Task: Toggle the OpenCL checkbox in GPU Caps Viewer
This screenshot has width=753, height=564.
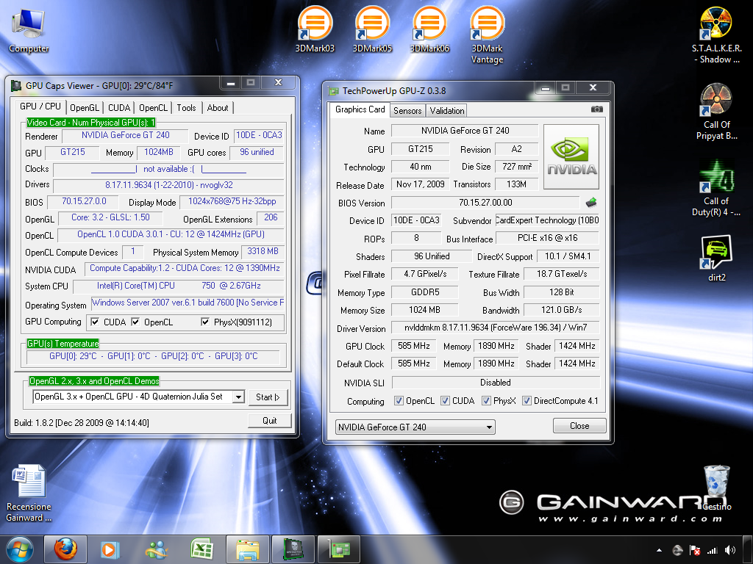Action: coord(135,322)
